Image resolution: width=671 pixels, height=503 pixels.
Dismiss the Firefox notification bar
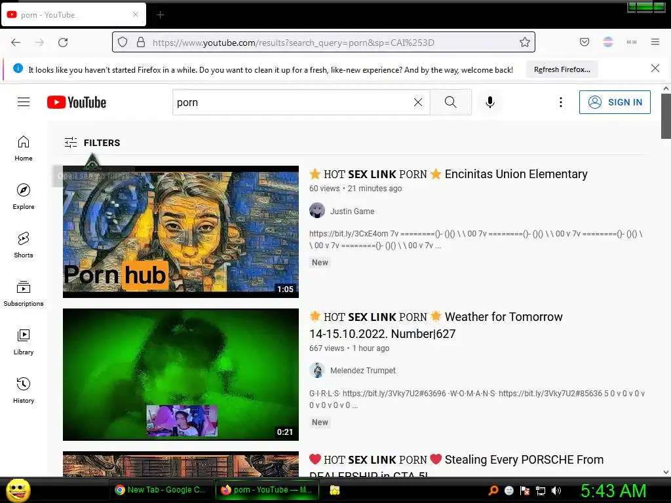point(655,68)
